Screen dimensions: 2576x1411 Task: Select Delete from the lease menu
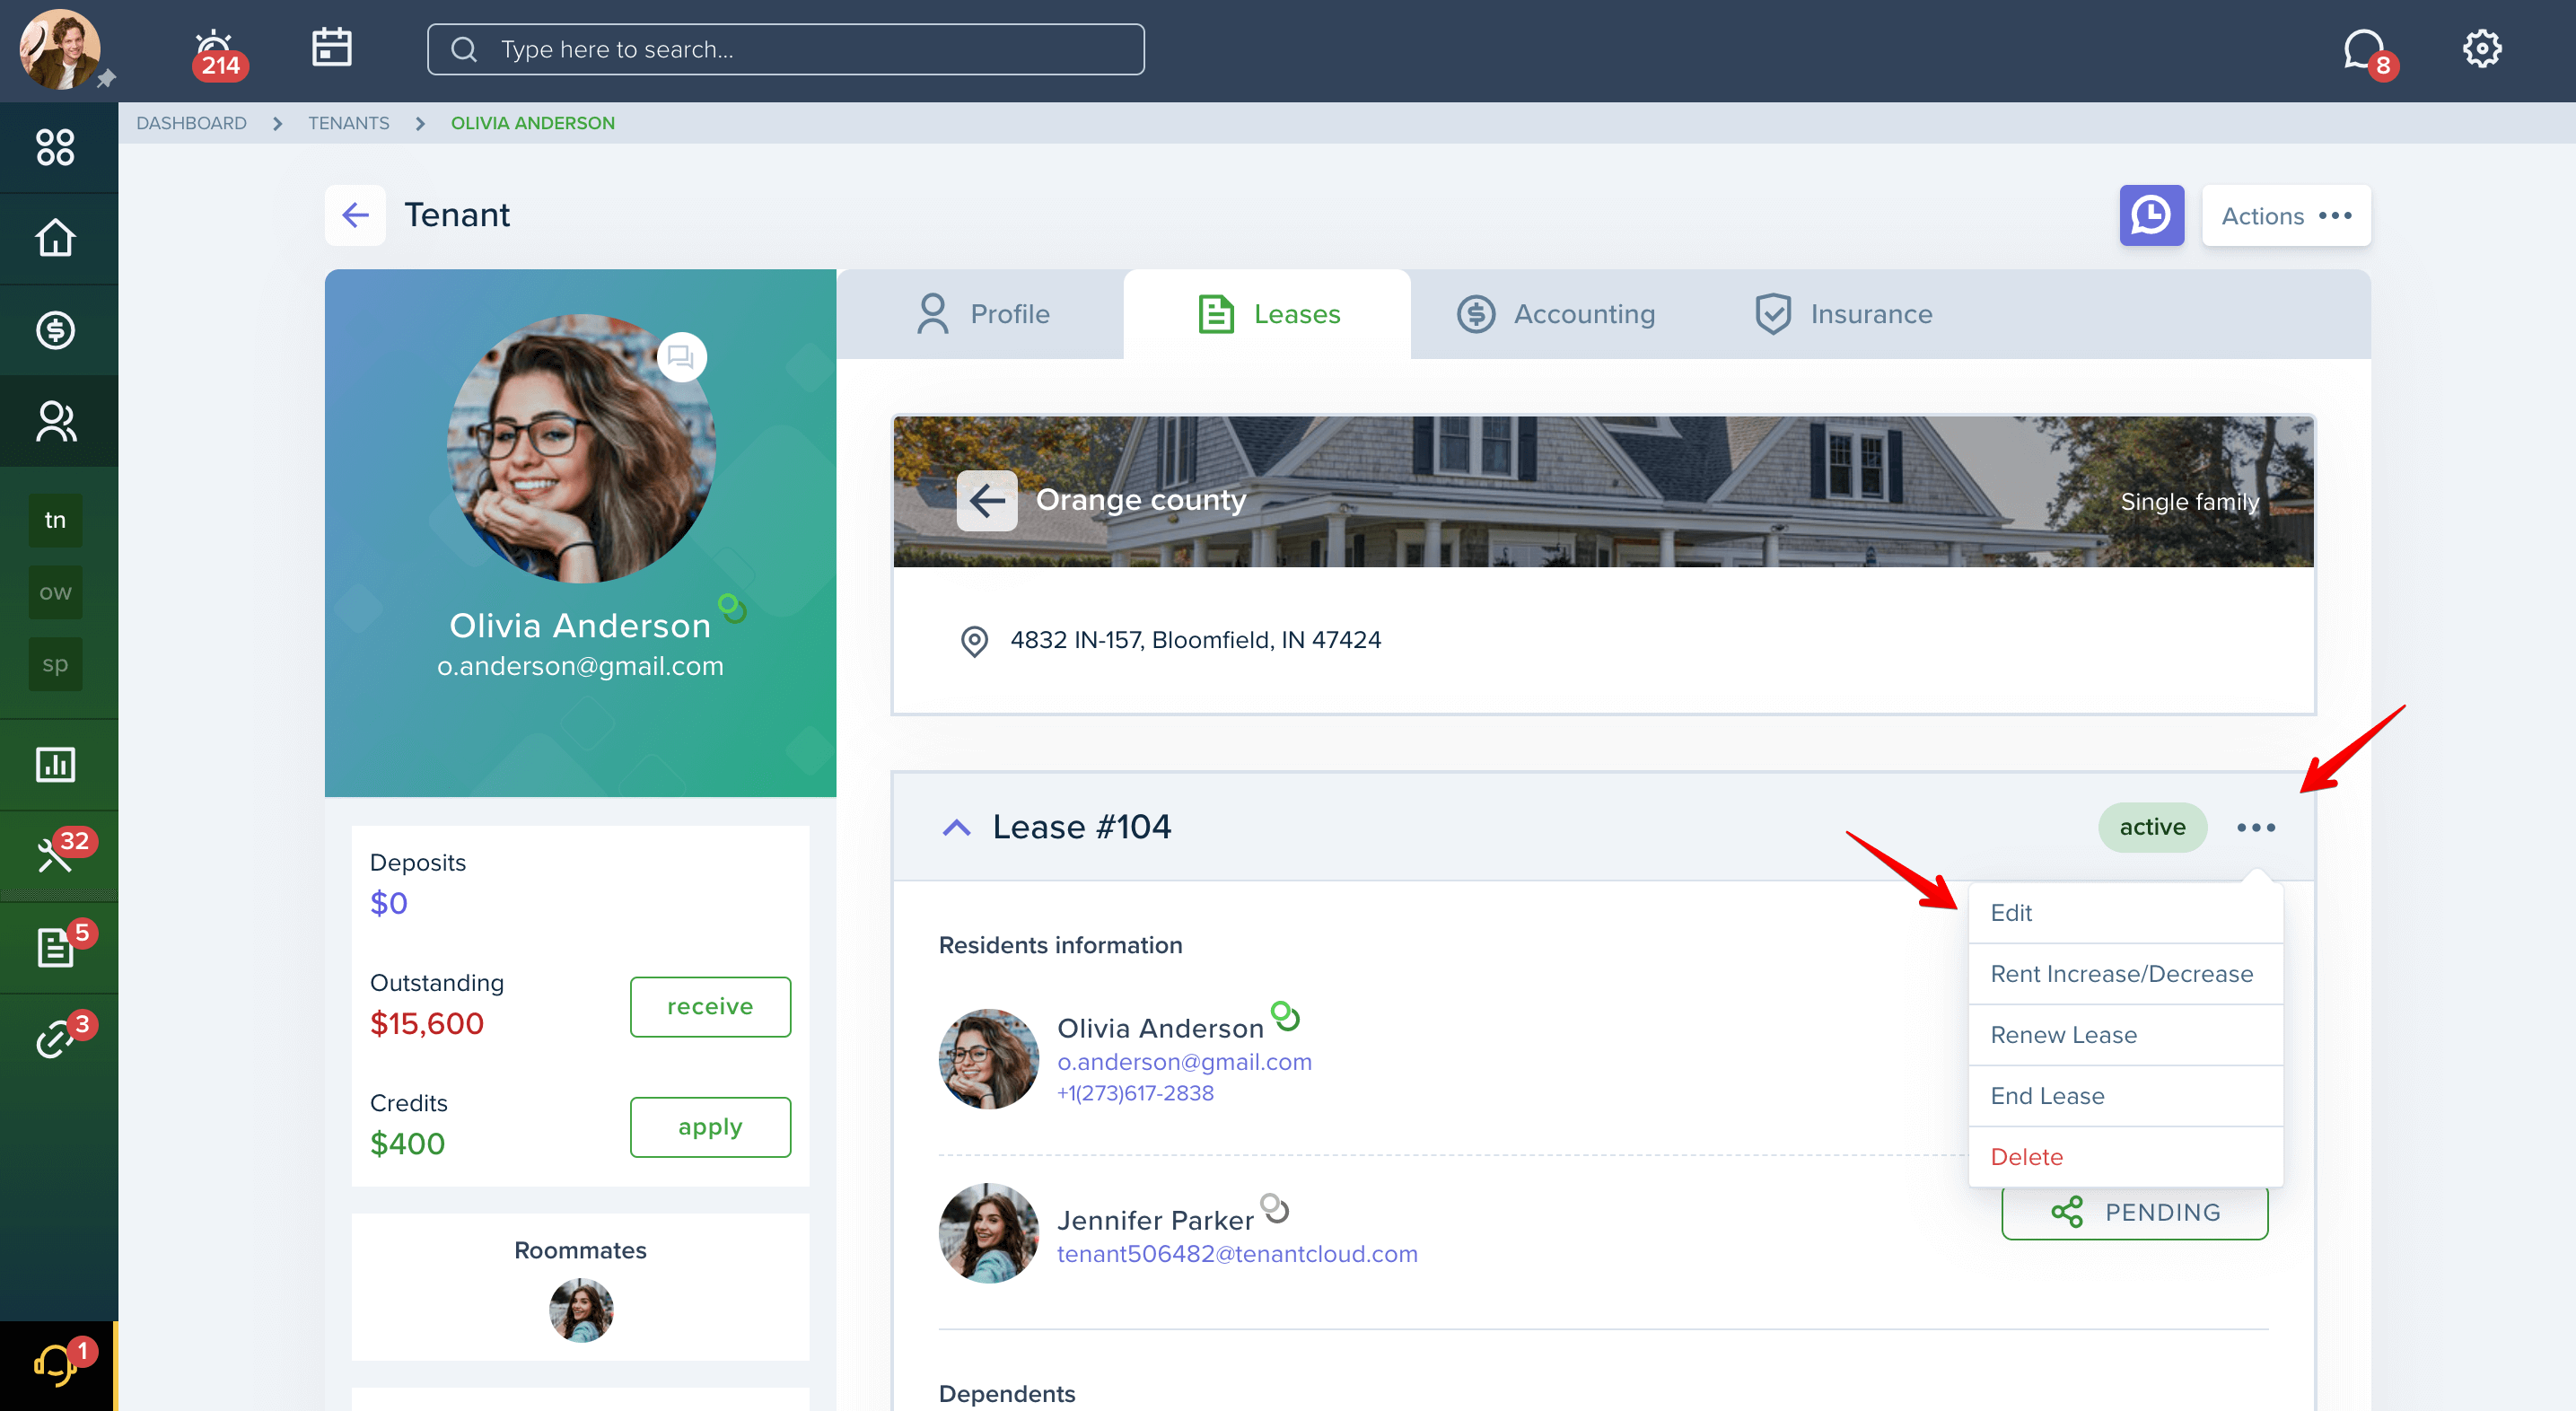pos(2125,1157)
